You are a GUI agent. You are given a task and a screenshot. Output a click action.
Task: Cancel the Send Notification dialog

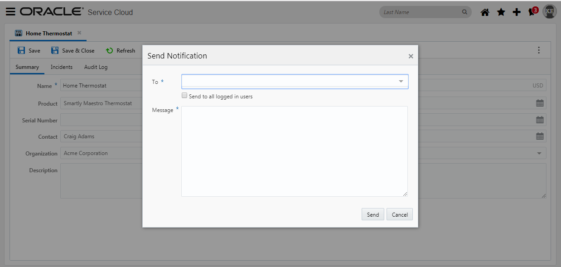(399, 214)
